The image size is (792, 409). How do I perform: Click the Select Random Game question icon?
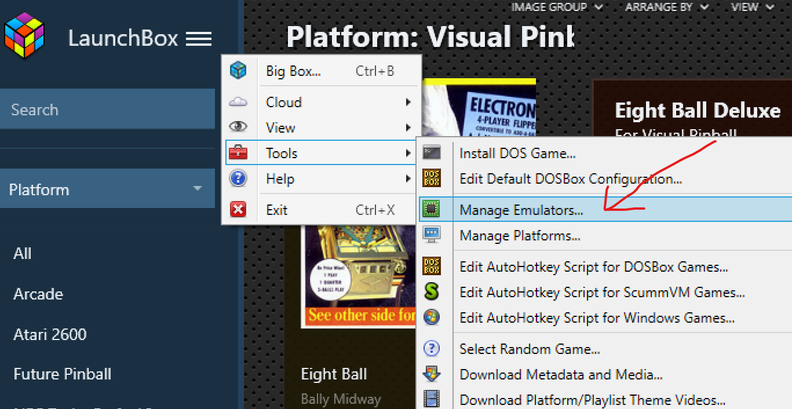point(432,349)
